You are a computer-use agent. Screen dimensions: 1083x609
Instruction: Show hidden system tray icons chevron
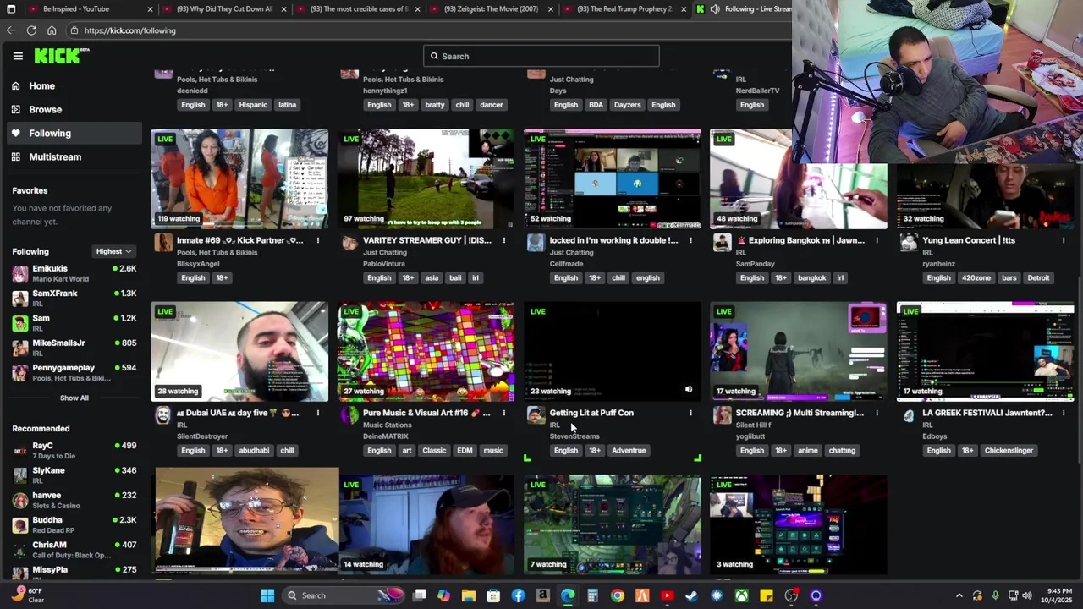[x=959, y=595]
